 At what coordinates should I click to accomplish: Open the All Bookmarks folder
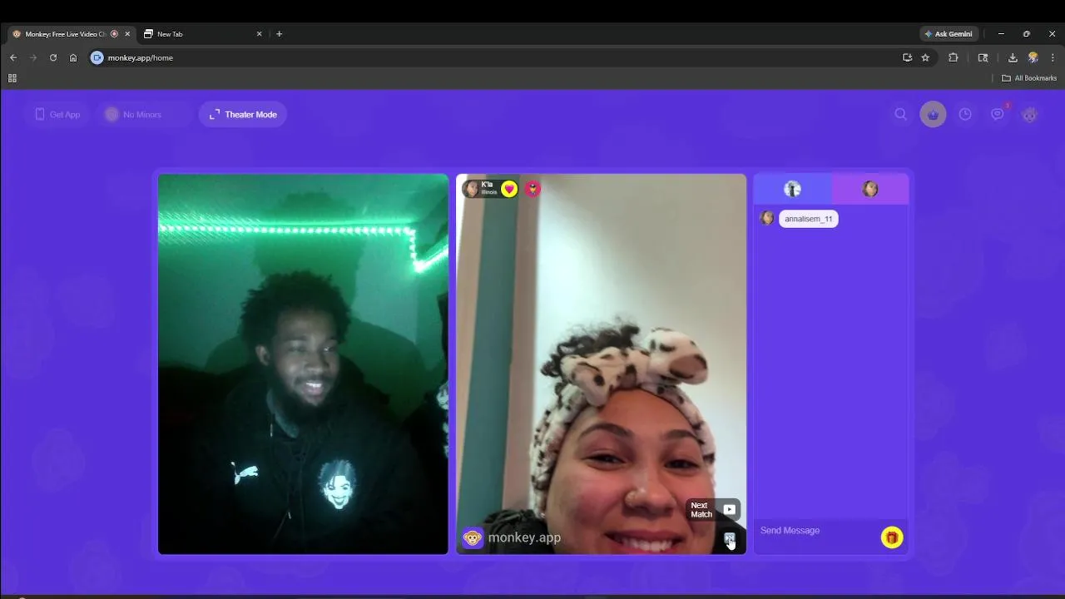tap(1029, 78)
